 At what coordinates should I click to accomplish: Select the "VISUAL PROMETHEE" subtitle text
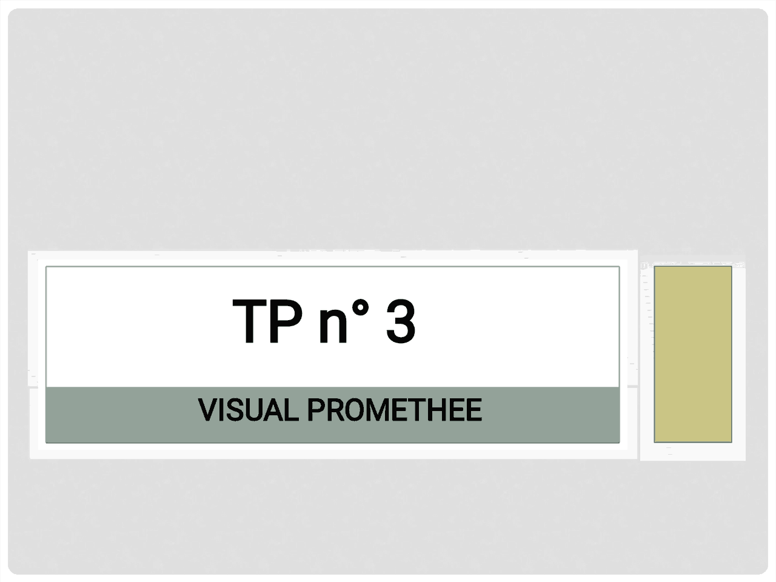tap(340, 410)
